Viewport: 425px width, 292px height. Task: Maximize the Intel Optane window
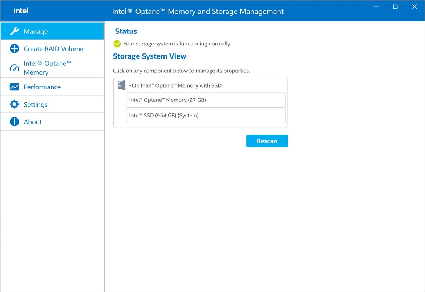pos(395,7)
